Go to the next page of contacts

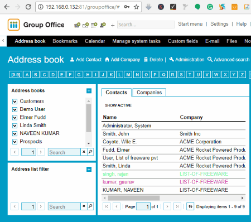[167, 206]
